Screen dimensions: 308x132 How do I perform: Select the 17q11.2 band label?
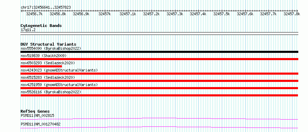coord(28,30)
